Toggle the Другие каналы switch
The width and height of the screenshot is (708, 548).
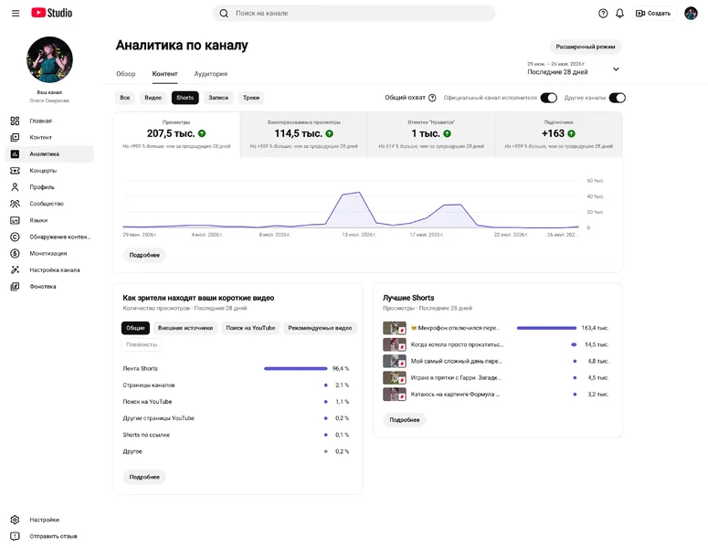[x=618, y=98]
